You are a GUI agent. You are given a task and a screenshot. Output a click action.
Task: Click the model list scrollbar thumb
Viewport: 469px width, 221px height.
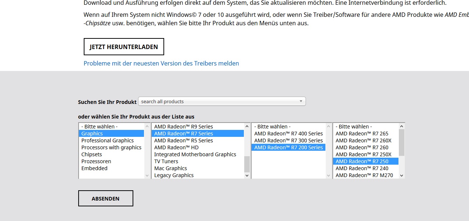[x=401, y=142]
